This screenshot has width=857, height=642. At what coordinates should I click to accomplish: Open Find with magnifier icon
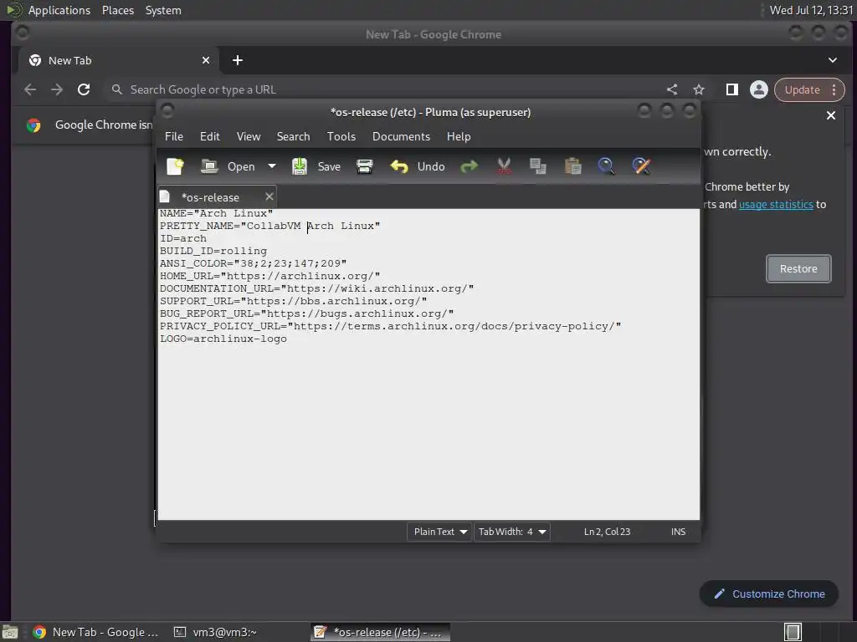coord(606,166)
